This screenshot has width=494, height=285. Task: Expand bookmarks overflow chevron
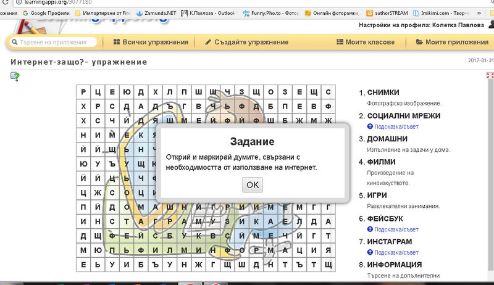click(x=479, y=13)
